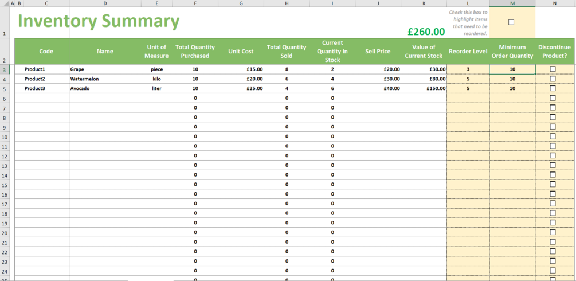Click the Name column heading
This screenshot has height=281, width=576.
[105, 52]
